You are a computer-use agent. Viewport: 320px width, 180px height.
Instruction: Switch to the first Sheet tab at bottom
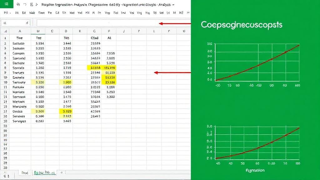[x=25, y=172]
